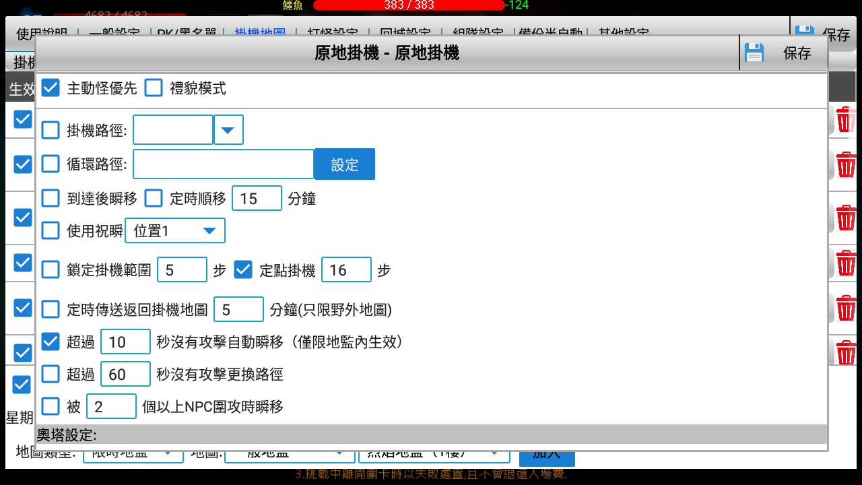
Task: Click 保存 in the dialog header
Action: [x=797, y=53]
